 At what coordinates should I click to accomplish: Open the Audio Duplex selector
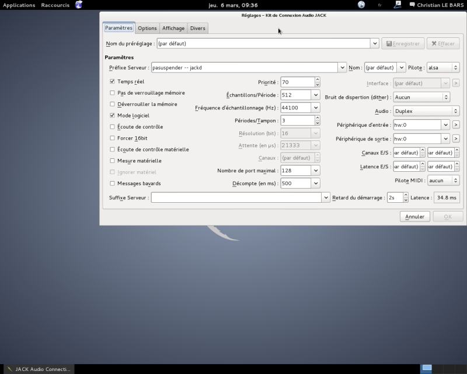pyautogui.click(x=426, y=111)
